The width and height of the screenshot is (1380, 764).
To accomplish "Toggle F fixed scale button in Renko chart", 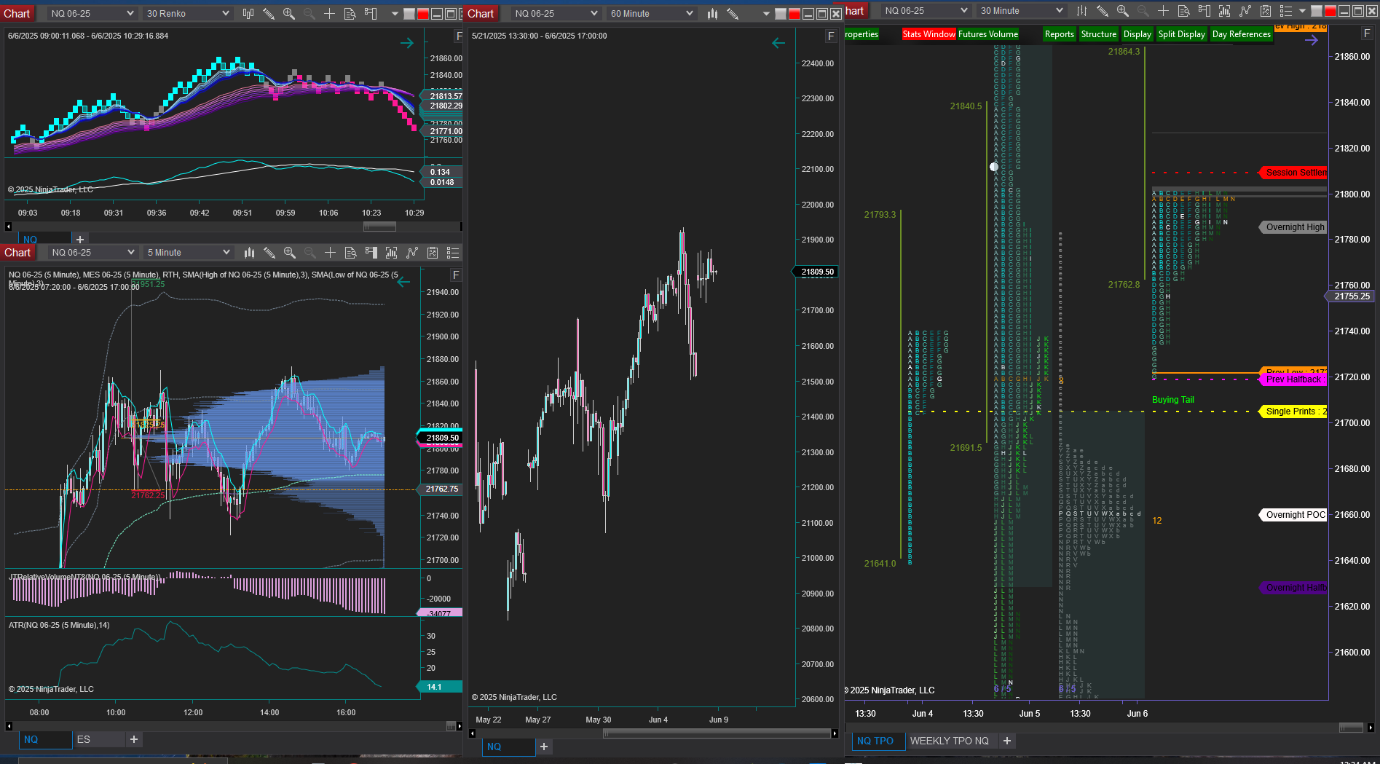I will (459, 36).
